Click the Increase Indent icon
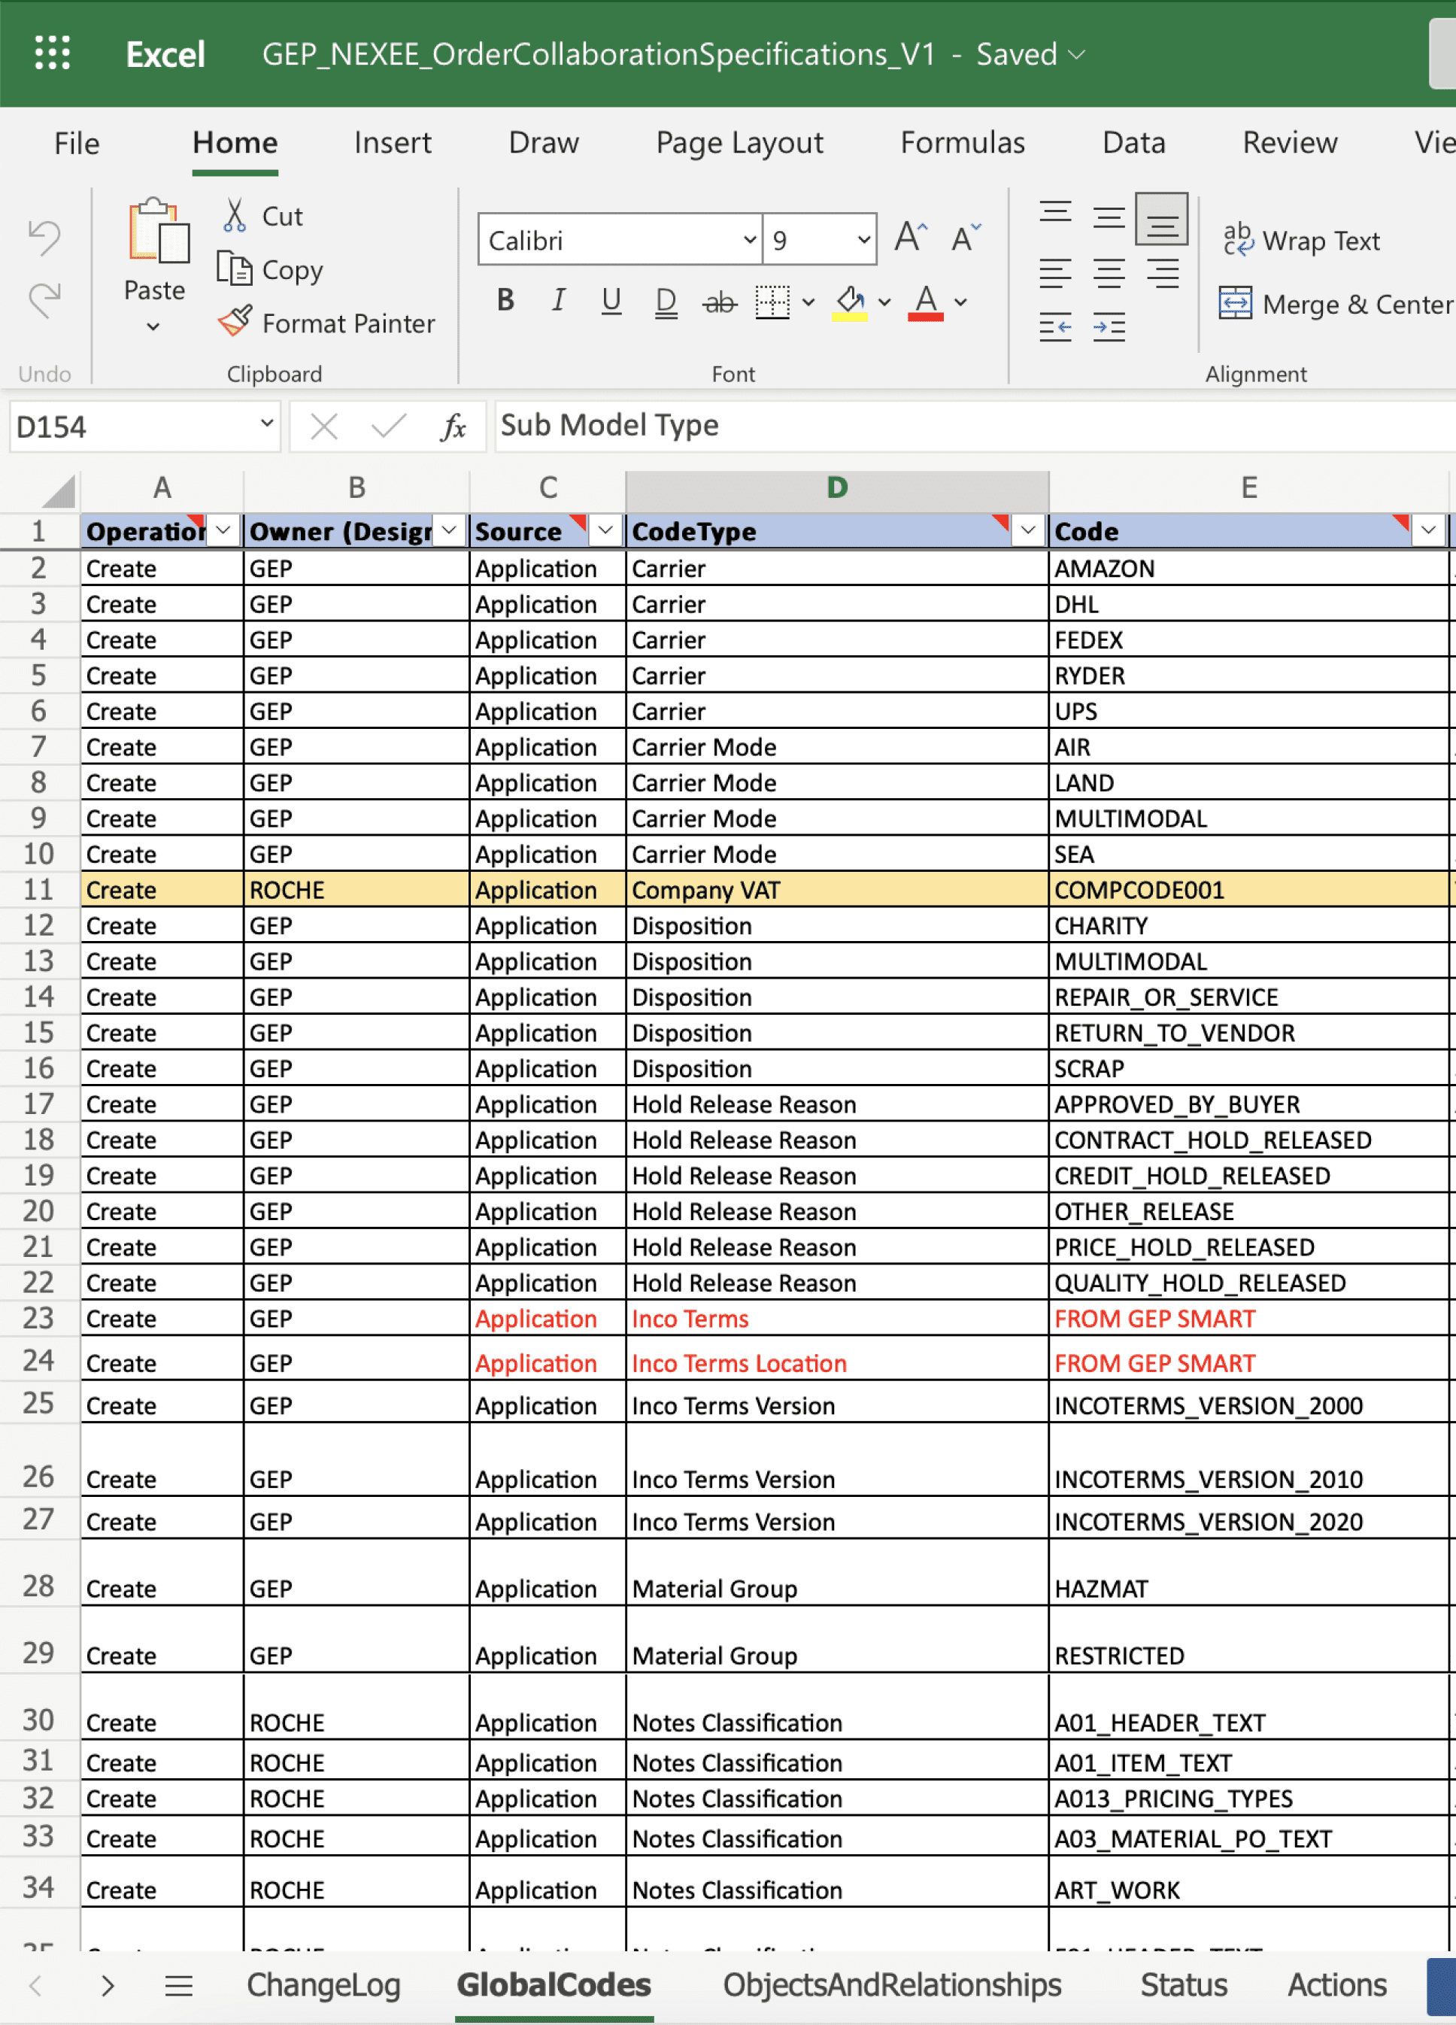The image size is (1456, 2025). (x=1109, y=328)
